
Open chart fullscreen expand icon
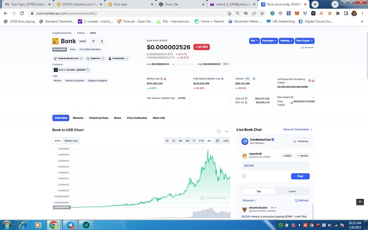[219, 131]
